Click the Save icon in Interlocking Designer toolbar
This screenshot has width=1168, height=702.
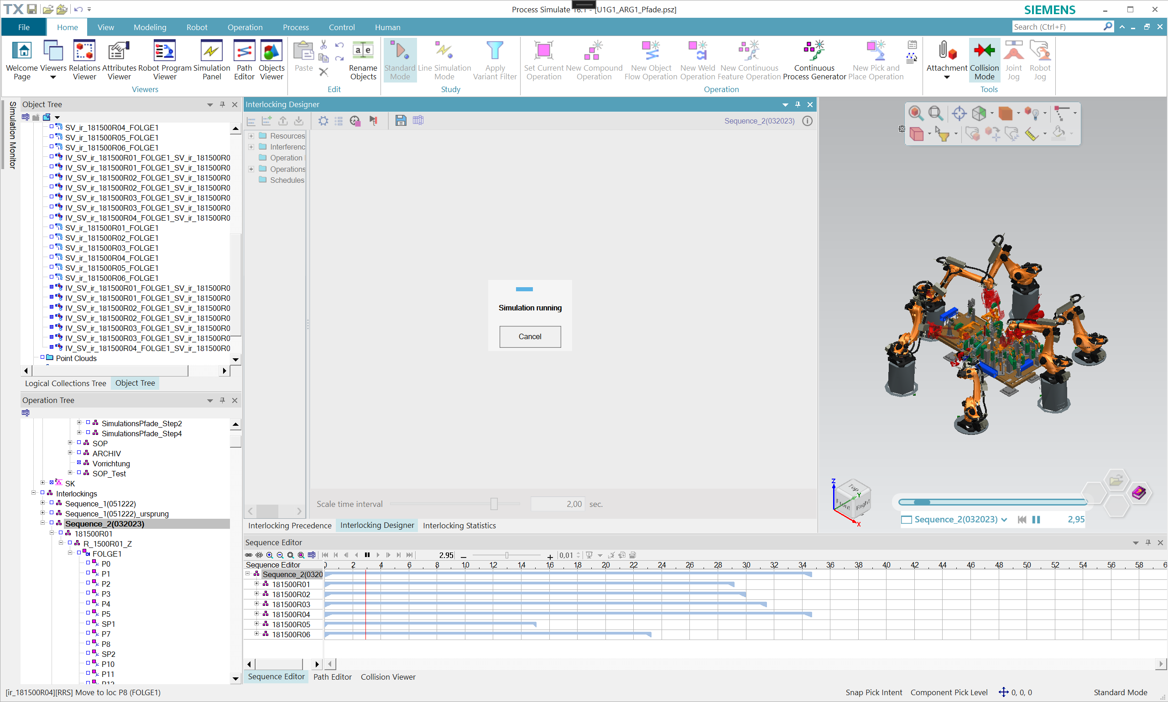[401, 121]
